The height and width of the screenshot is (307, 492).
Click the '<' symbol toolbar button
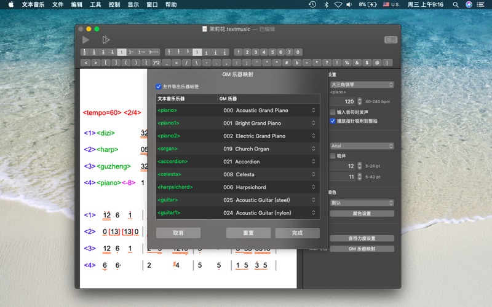point(85,63)
